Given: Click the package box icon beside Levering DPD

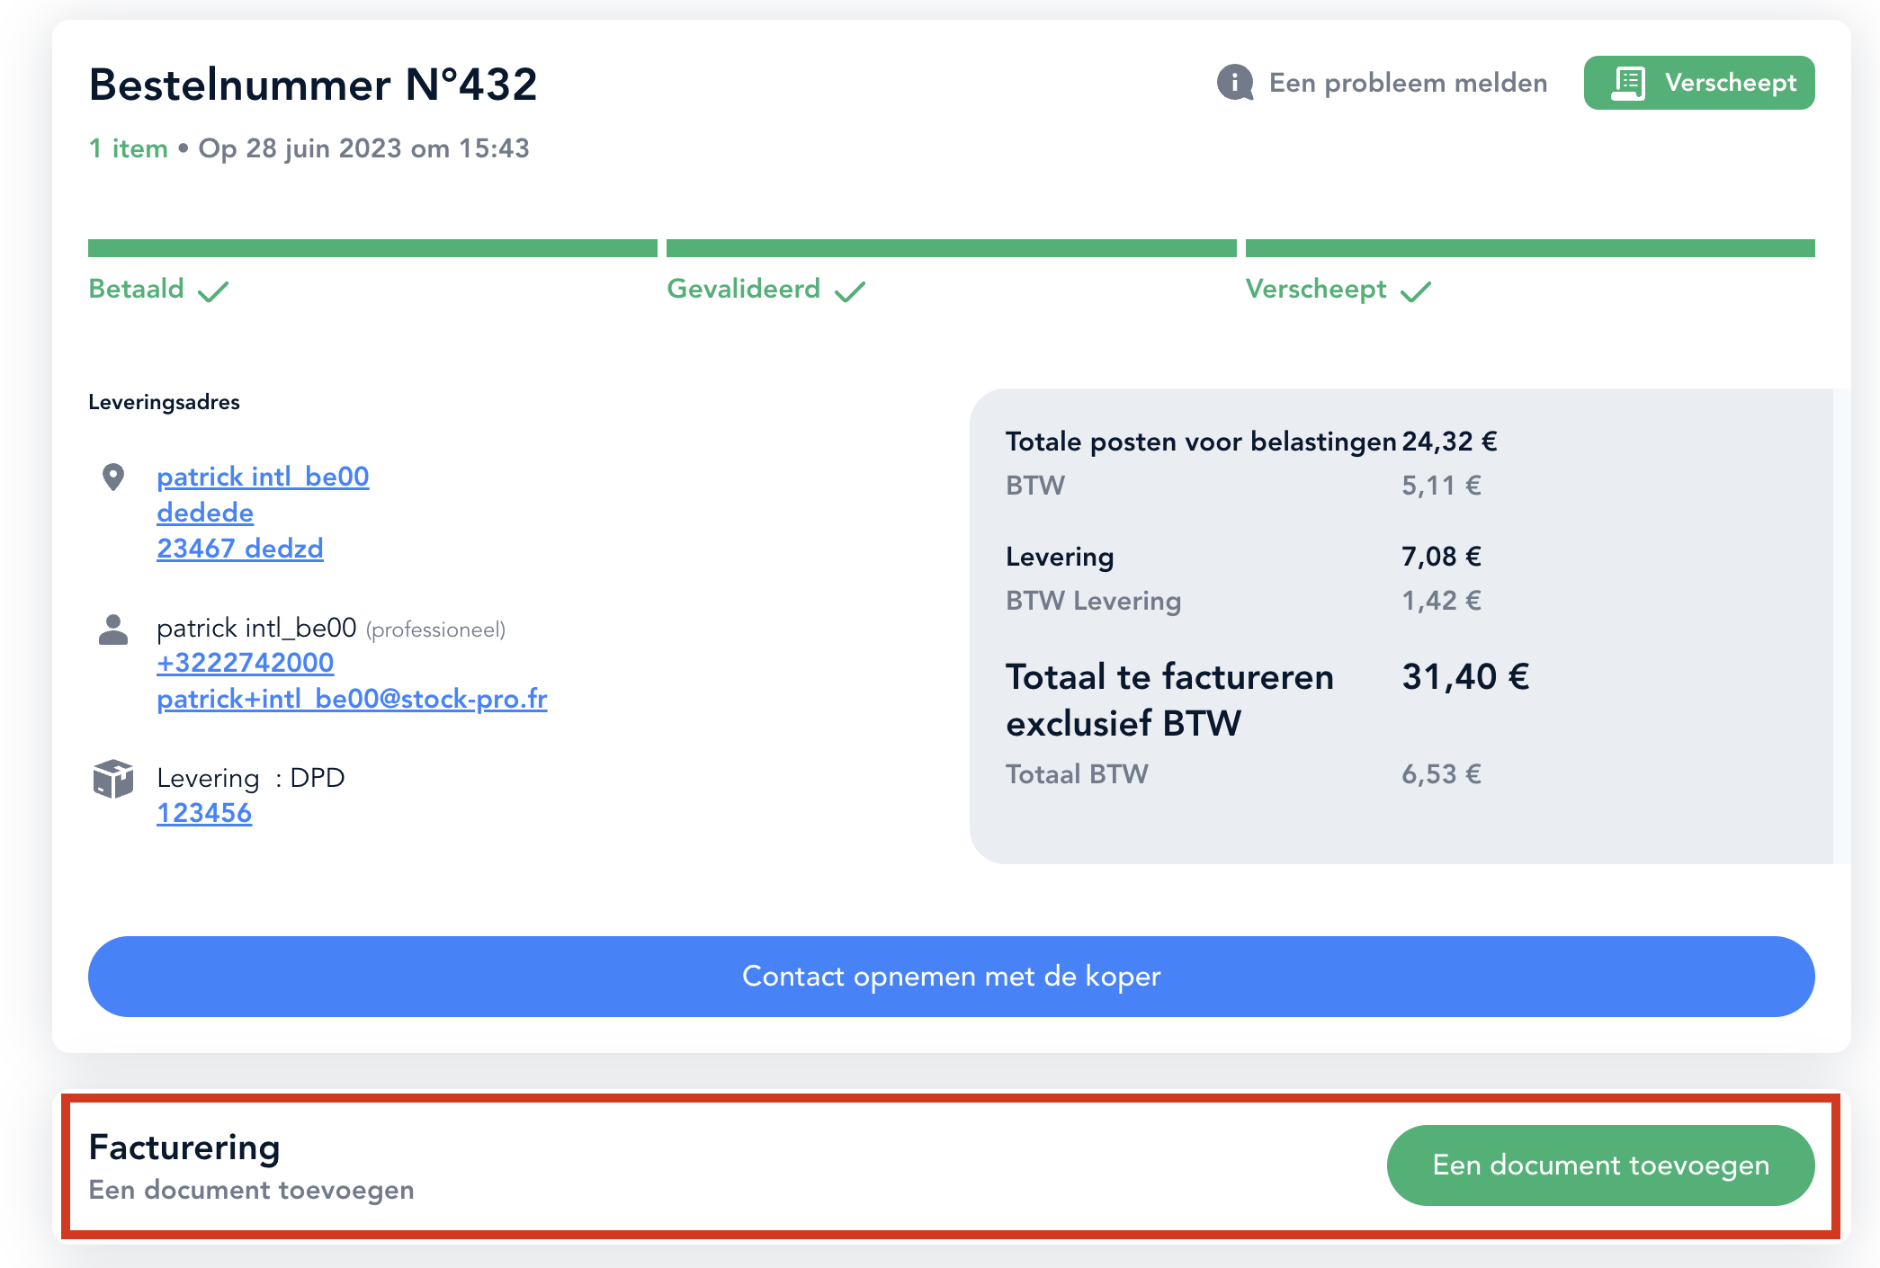Looking at the screenshot, I should [x=113, y=779].
